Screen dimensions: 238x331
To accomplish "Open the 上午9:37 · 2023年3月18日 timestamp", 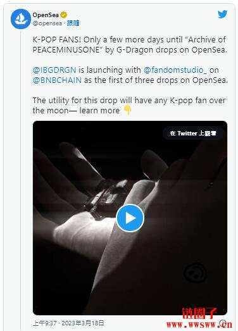I will [68, 323].
